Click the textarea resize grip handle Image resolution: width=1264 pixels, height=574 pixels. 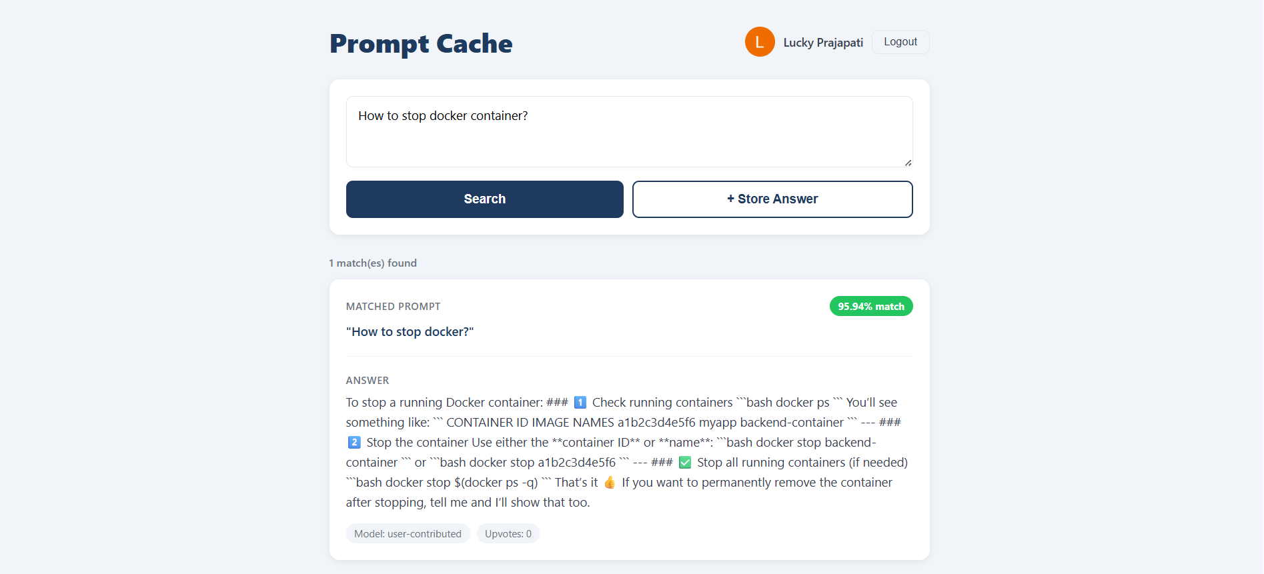pos(908,162)
